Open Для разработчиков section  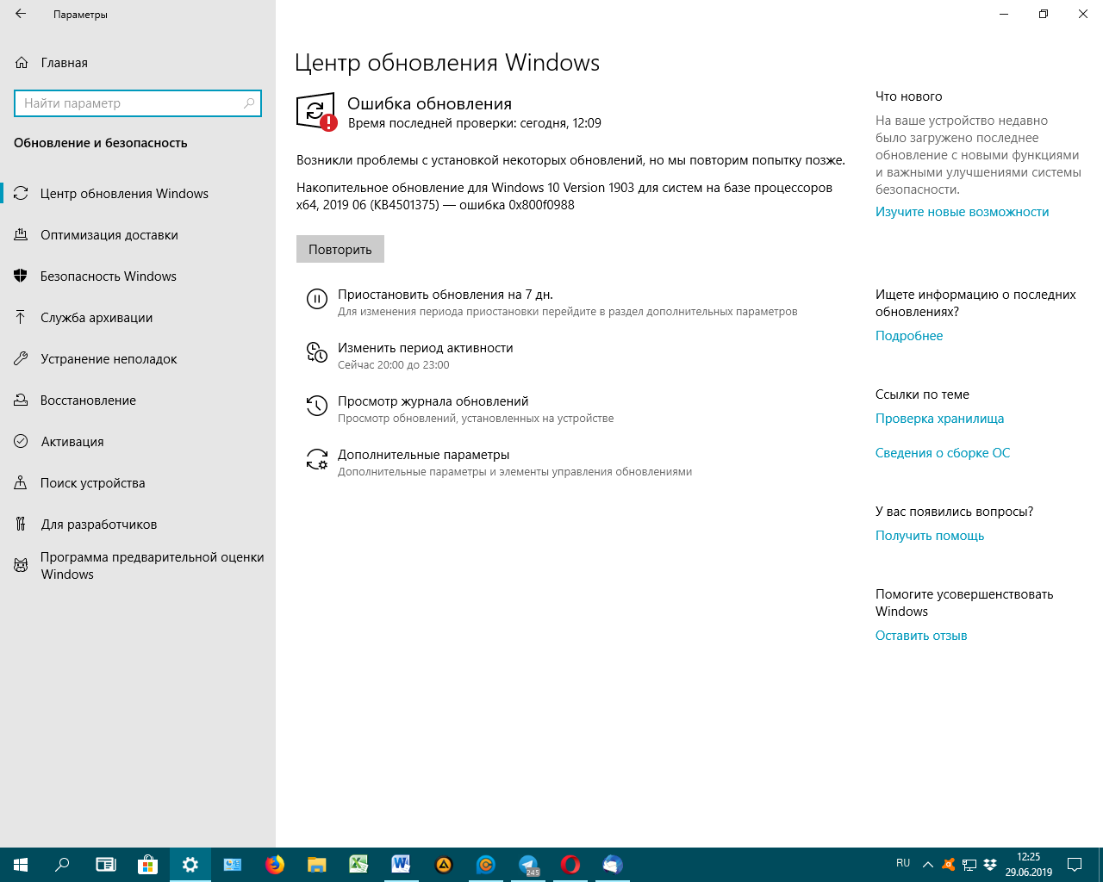tap(138, 525)
